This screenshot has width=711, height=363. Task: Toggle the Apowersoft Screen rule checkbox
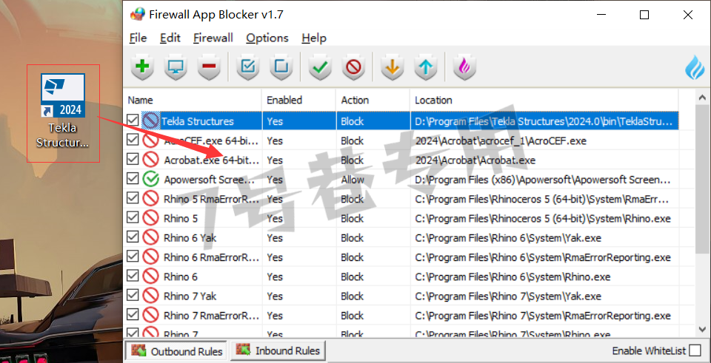pos(133,179)
